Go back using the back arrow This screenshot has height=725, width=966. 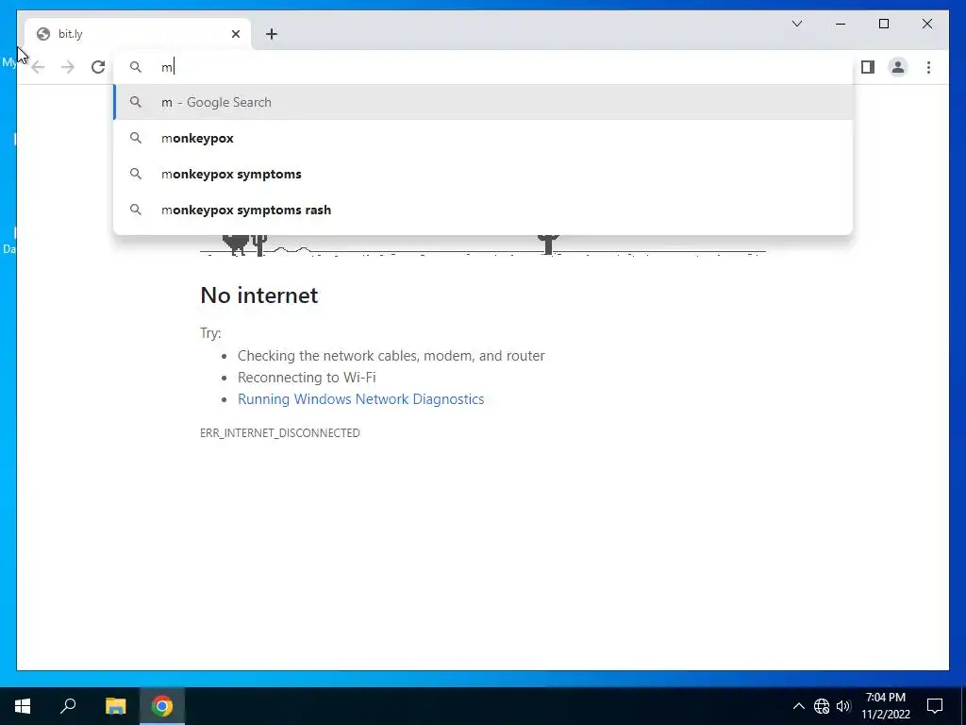point(38,67)
